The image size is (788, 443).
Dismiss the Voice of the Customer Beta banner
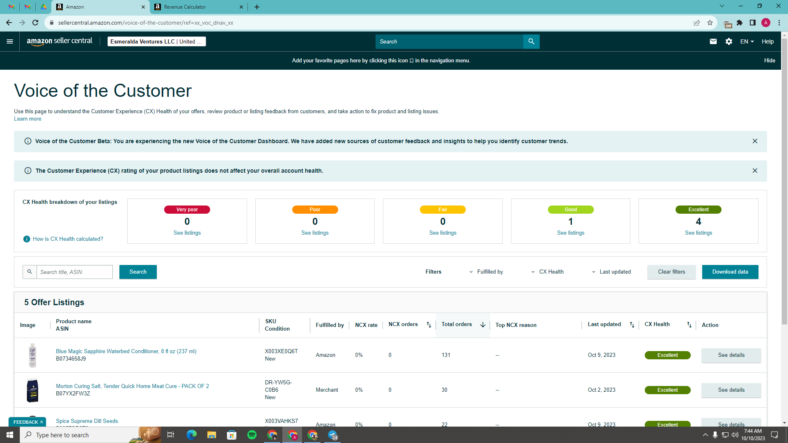755,141
